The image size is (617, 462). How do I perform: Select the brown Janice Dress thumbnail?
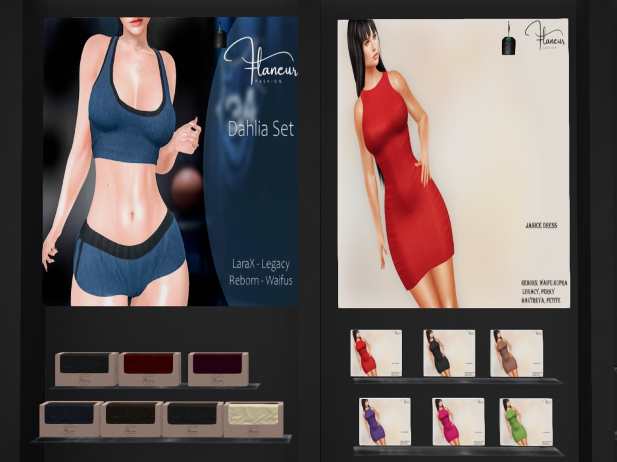516,353
